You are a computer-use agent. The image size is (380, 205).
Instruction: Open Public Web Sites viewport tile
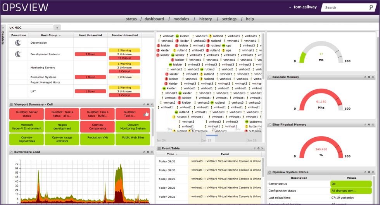pos(133,139)
